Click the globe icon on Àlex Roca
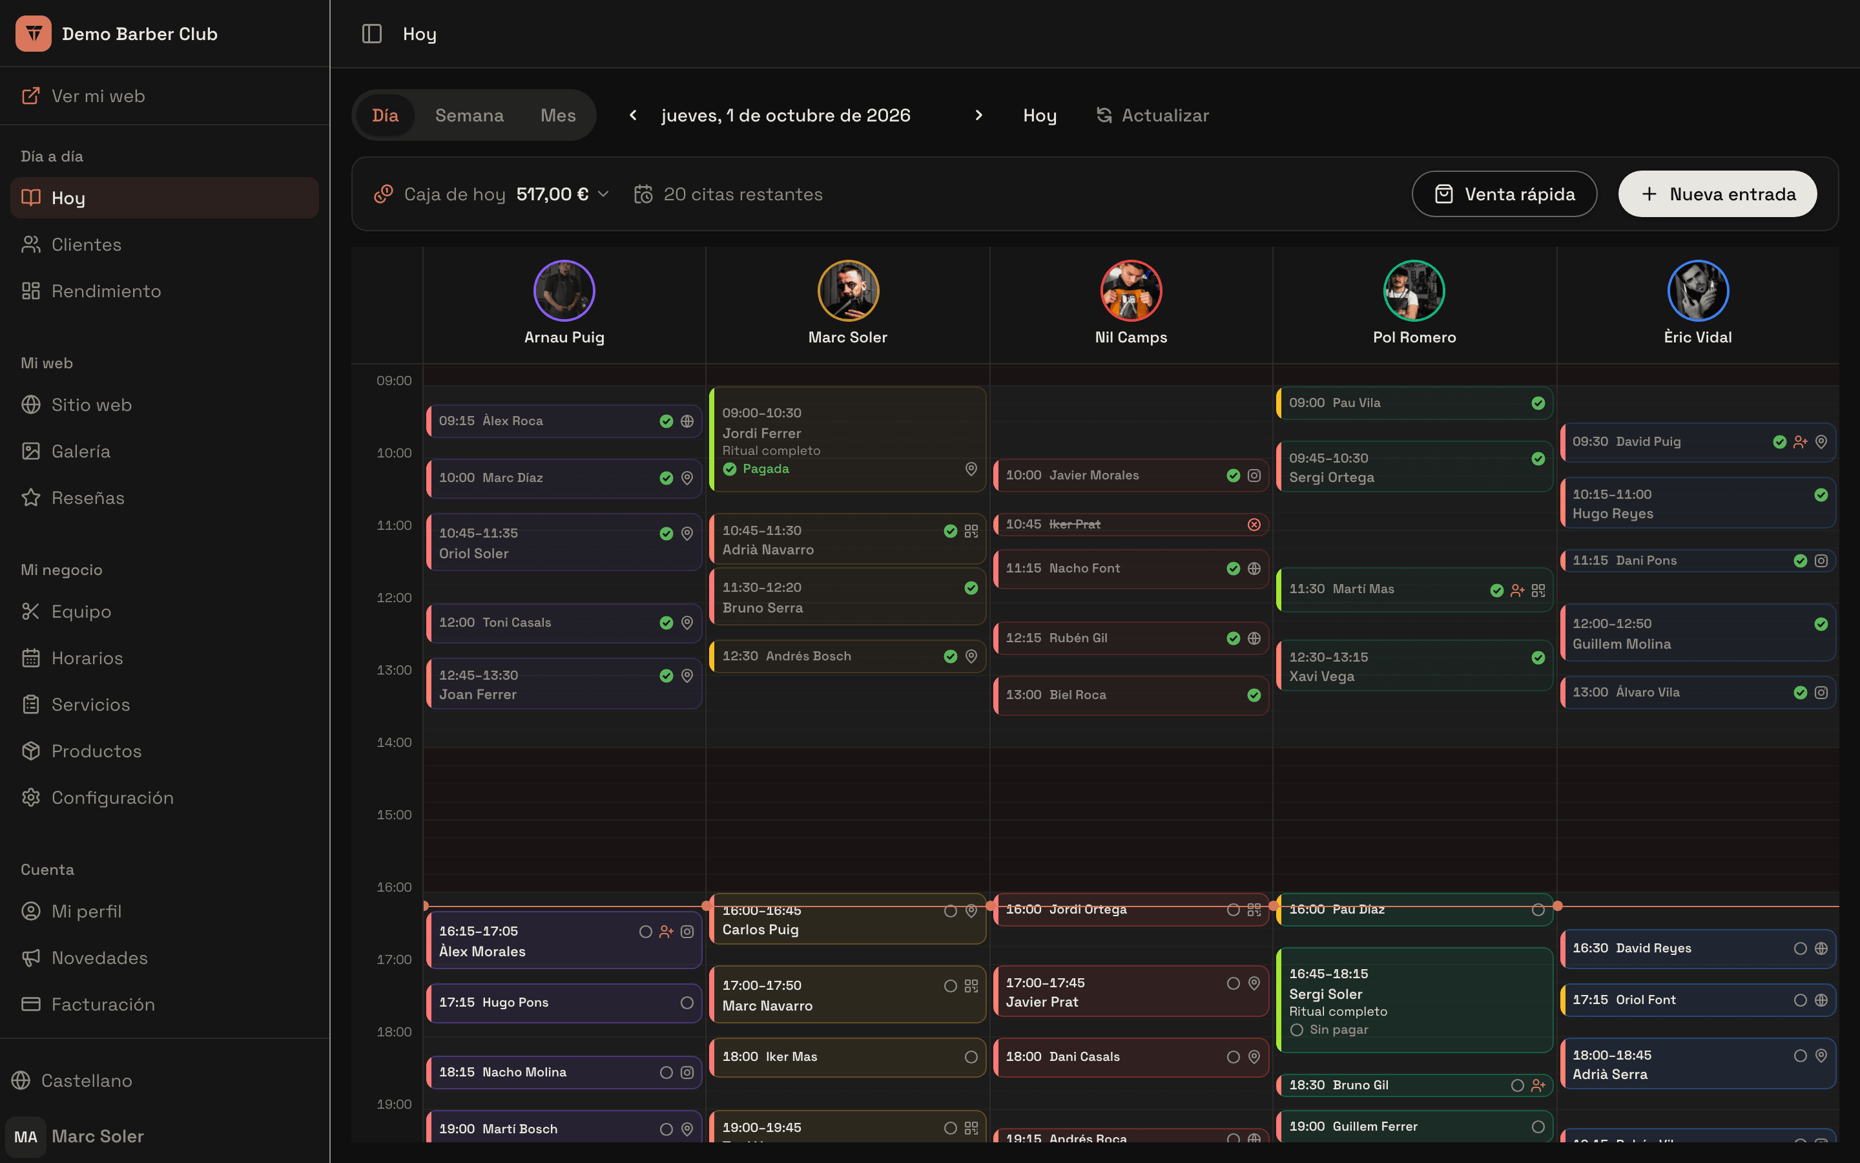The height and width of the screenshot is (1163, 1860). click(687, 421)
